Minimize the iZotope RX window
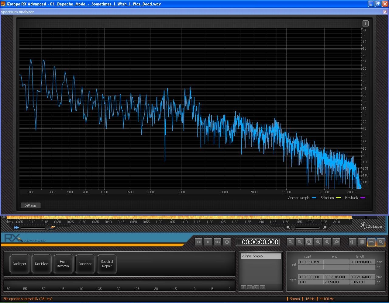This screenshot has height=303, width=389. (371, 4)
